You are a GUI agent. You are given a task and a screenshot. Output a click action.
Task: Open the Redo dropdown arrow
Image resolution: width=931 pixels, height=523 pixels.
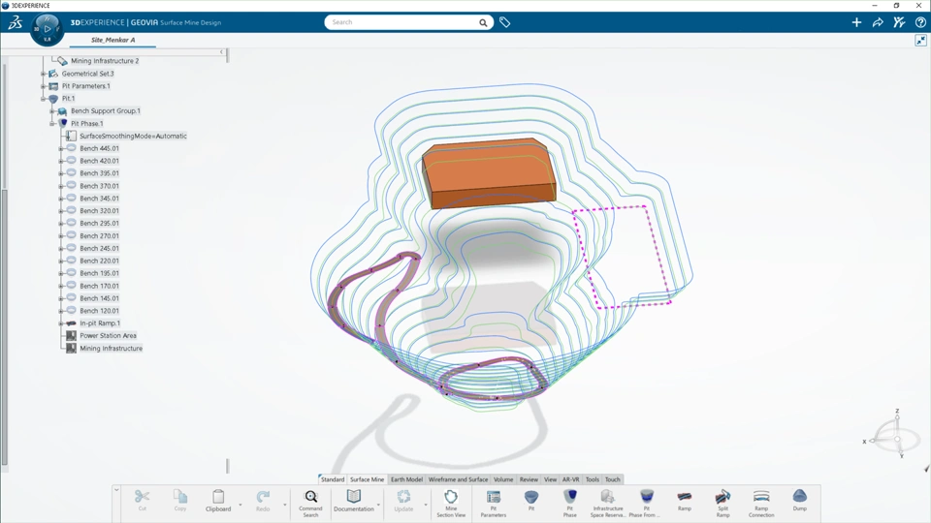[x=285, y=506]
